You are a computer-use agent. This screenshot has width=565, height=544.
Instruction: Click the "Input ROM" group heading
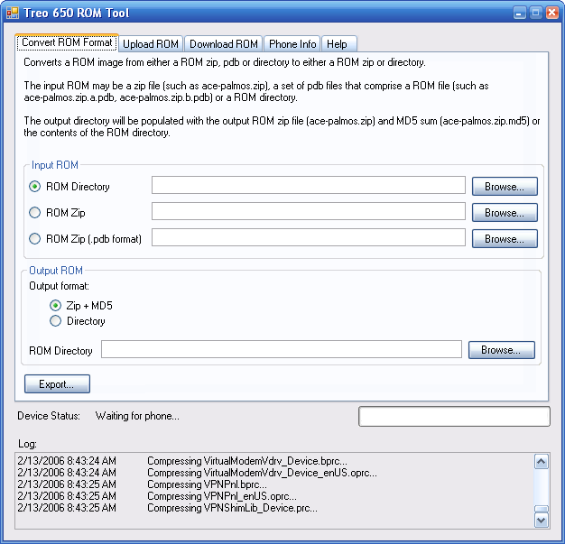[55, 165]
